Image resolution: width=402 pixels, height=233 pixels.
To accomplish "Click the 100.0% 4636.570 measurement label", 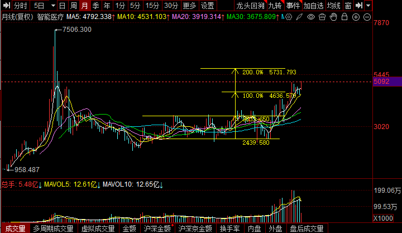I will click(269, 96).
